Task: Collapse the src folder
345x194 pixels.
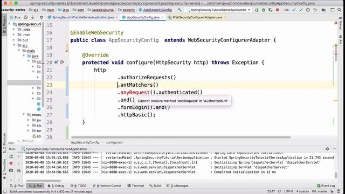Action: [14, 45]
